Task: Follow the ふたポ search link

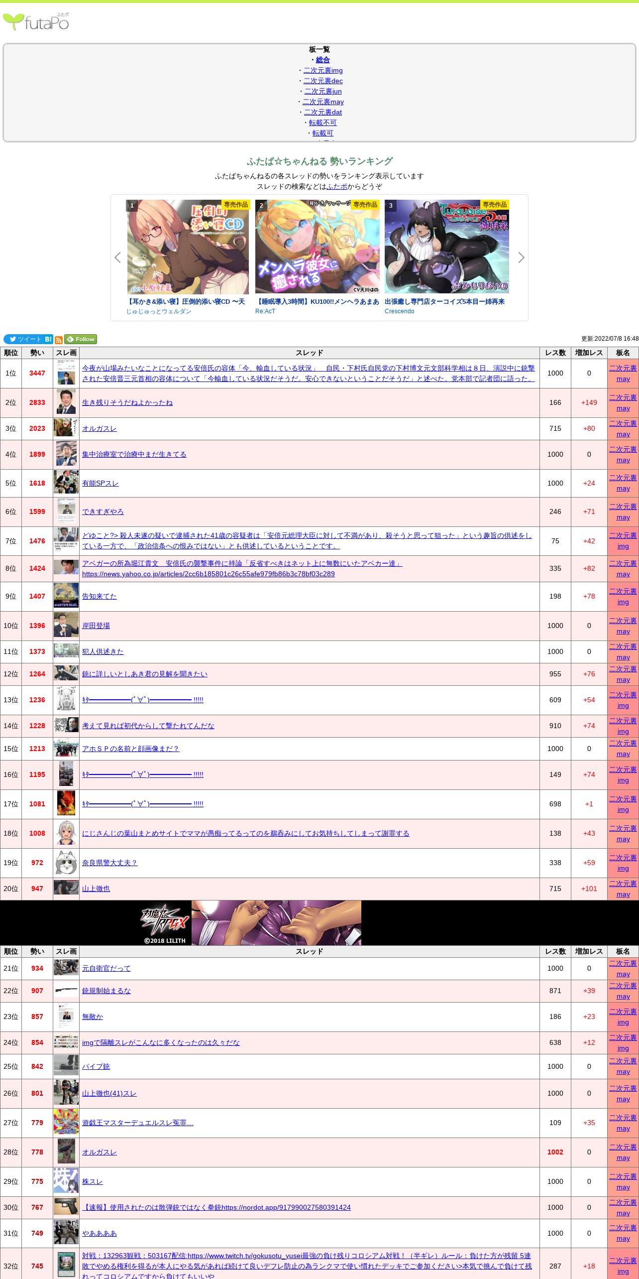Action: [337, 186]
